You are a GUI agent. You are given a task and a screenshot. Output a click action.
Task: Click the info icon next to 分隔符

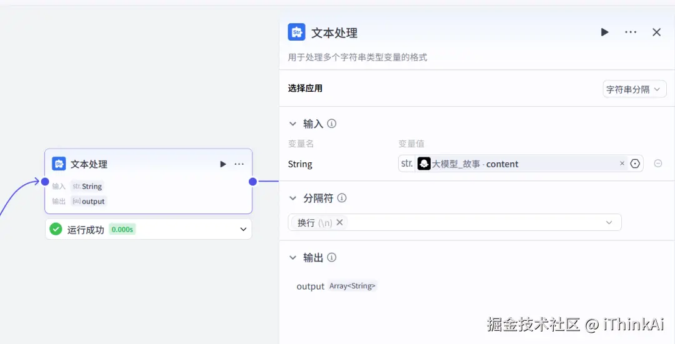tap(342, 198)
